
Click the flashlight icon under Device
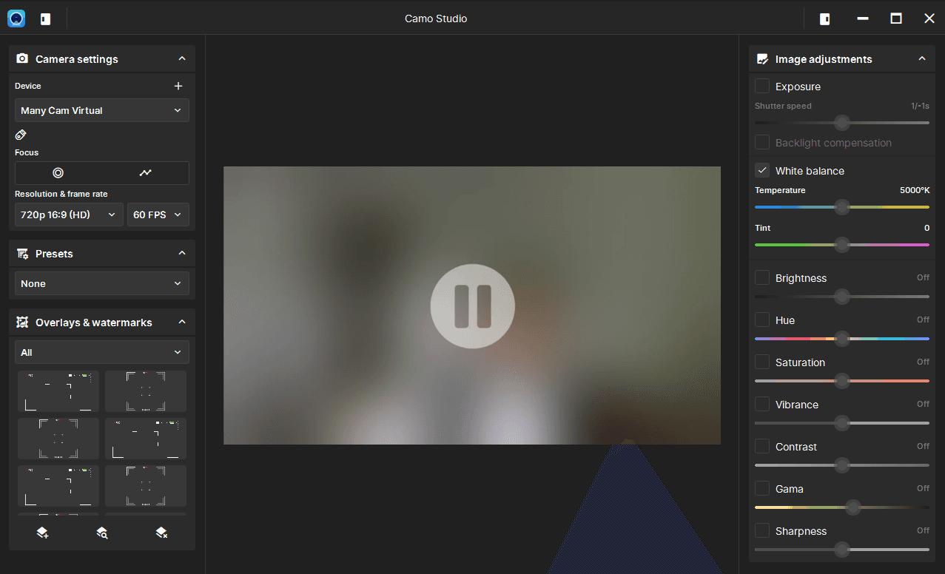[21, 135]
